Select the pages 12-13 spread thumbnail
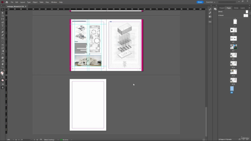This screenshot has height=141, width=251. pos(233,72)
